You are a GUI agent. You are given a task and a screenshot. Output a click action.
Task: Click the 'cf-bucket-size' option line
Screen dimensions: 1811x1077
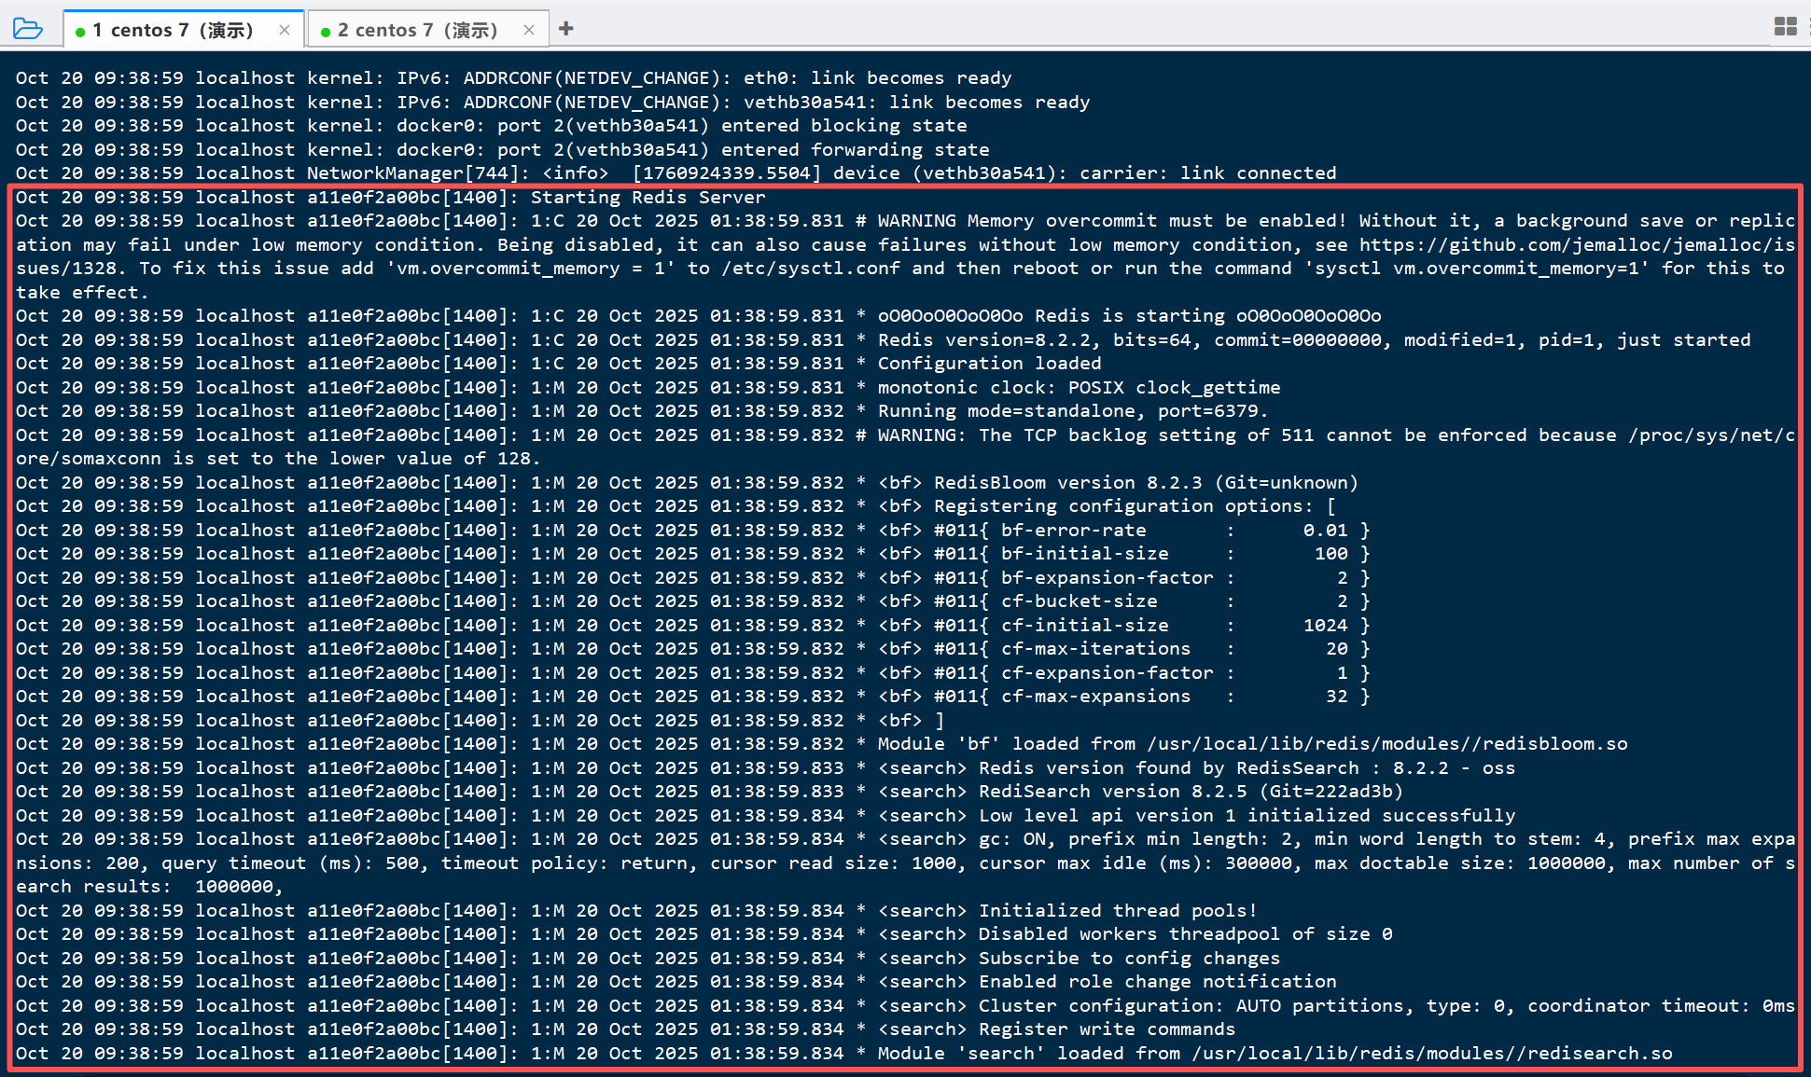coord(692,601)
